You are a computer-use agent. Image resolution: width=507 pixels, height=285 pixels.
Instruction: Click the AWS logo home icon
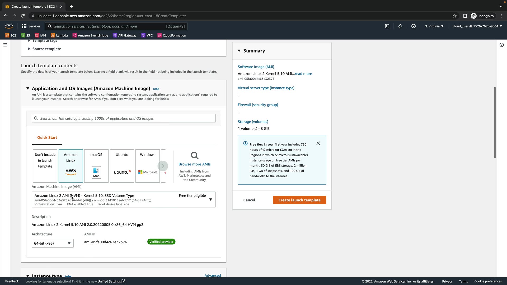click(x=9, y=26)
